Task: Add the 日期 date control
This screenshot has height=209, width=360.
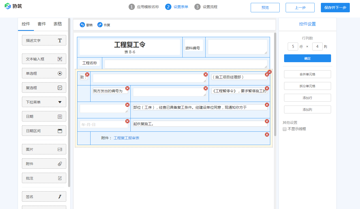Action: pyautogui.click(x=44, y=116)
